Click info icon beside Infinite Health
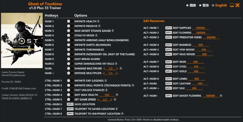This screenshot has height=122, width=243. click(x=99, y=21)
